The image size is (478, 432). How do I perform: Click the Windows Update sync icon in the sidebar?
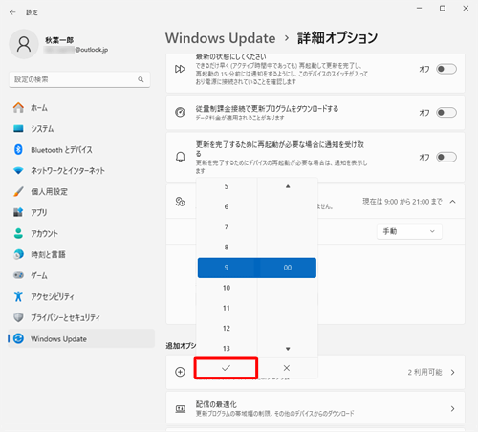[18, 338]
